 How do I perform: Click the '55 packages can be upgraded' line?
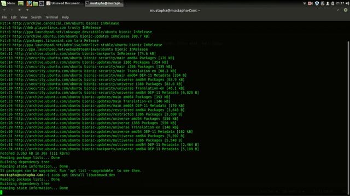click(71, 170)
